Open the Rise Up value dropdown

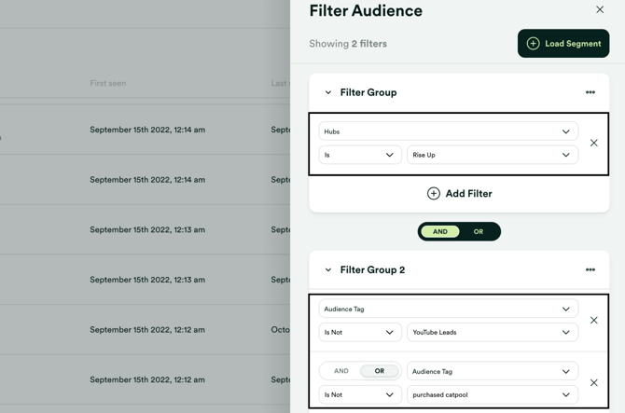click(493, 155)
